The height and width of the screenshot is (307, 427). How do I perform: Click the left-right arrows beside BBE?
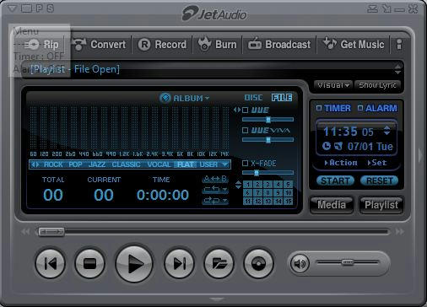click(x=237, y=110)
